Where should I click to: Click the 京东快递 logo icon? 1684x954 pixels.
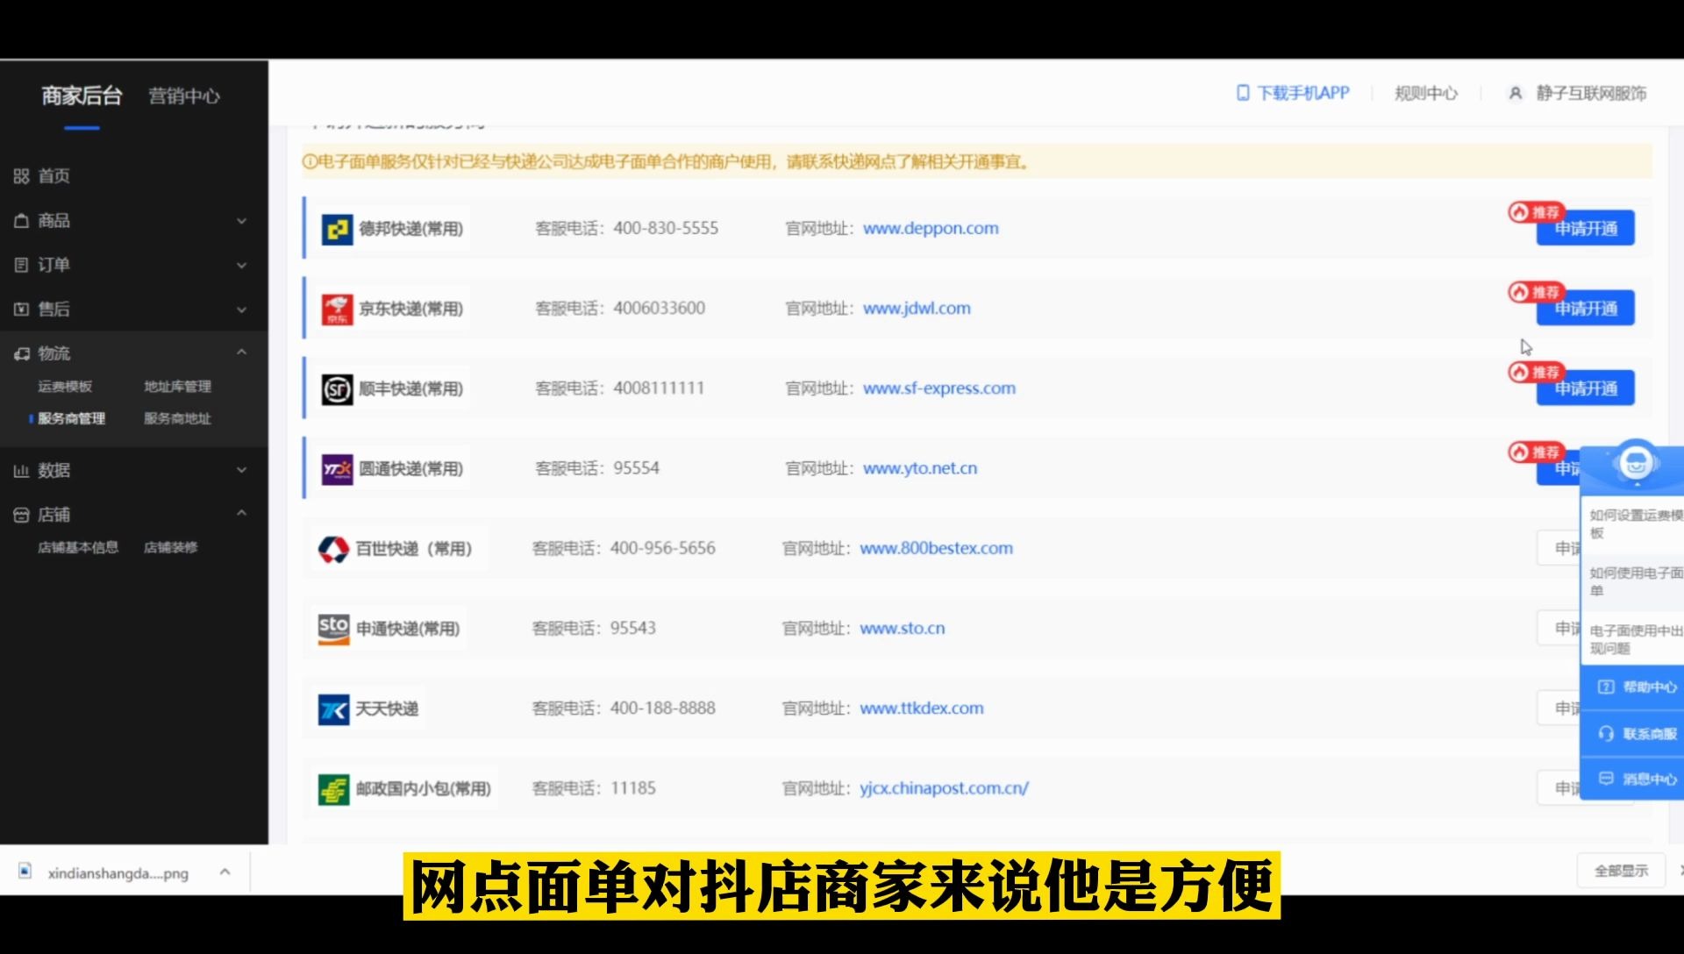337,310
